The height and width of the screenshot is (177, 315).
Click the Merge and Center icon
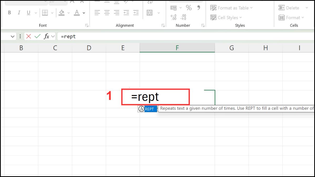coord(150,12)
